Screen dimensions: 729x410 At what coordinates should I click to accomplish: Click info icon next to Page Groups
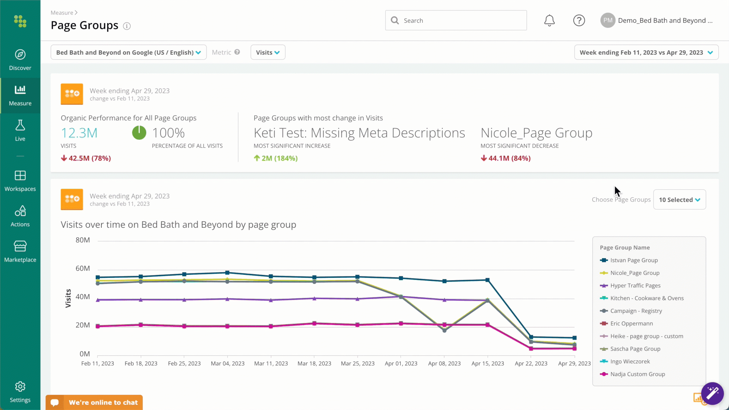point(127,26)
